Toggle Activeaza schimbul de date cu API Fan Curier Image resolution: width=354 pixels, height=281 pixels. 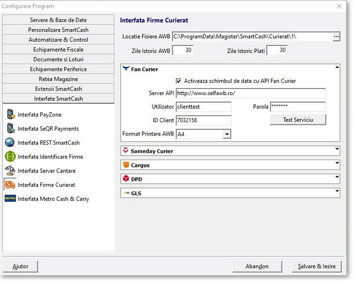pos(178,81)
